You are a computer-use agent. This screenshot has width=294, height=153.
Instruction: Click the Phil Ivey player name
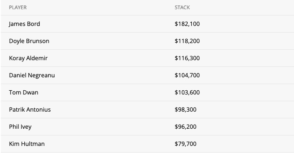tap(20, 127)
